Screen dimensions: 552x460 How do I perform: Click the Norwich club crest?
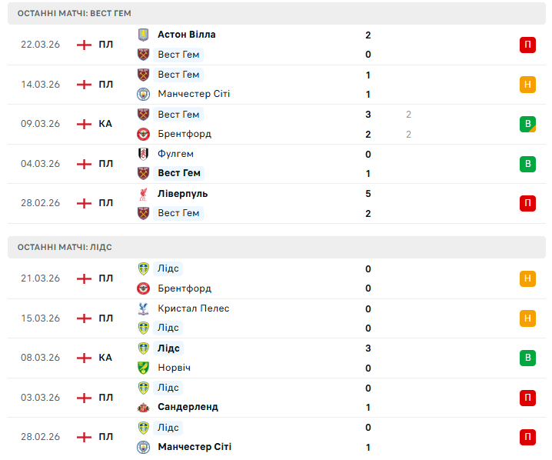point(143,368)
